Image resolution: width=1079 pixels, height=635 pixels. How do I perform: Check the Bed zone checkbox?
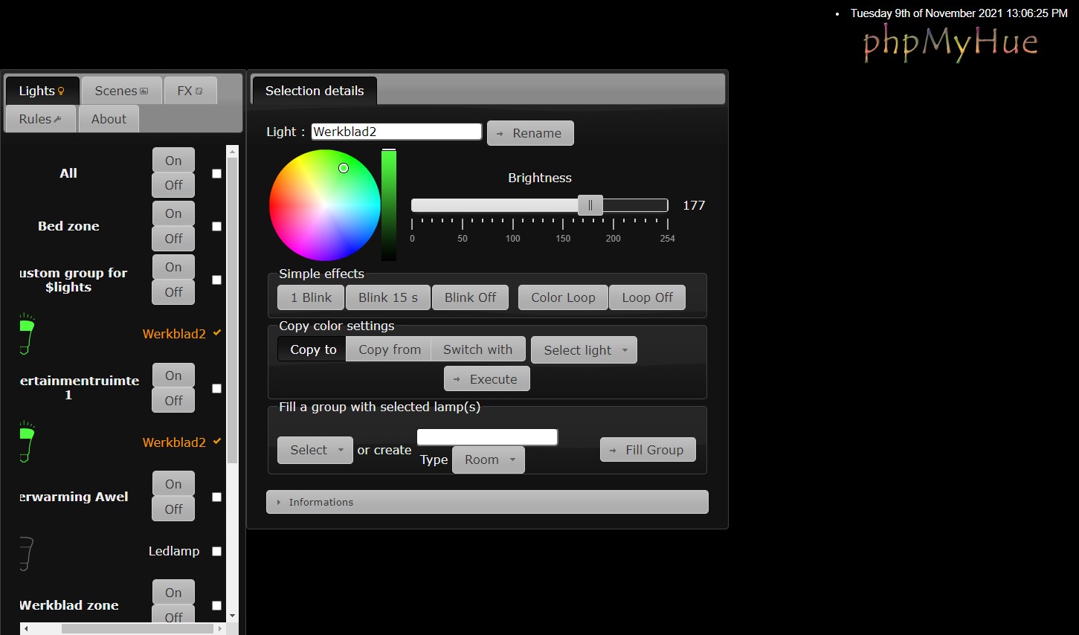coord(216,227)
